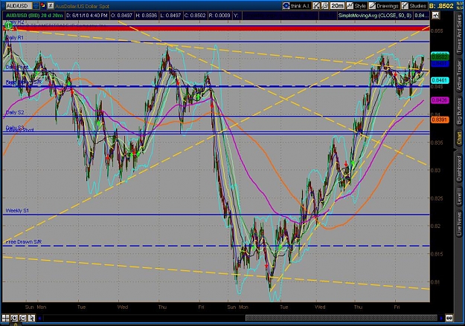Click the D: 6/11/10 4:40 PM date readout
Viewport: 465px width, 326px height.
86,16
